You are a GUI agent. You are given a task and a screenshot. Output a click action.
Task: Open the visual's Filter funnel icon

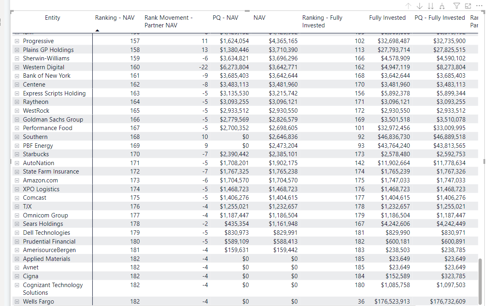[457, 6]
